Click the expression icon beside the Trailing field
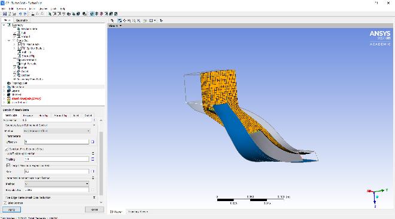This screenshot has height=219, width=395. (x=93, y=159)
